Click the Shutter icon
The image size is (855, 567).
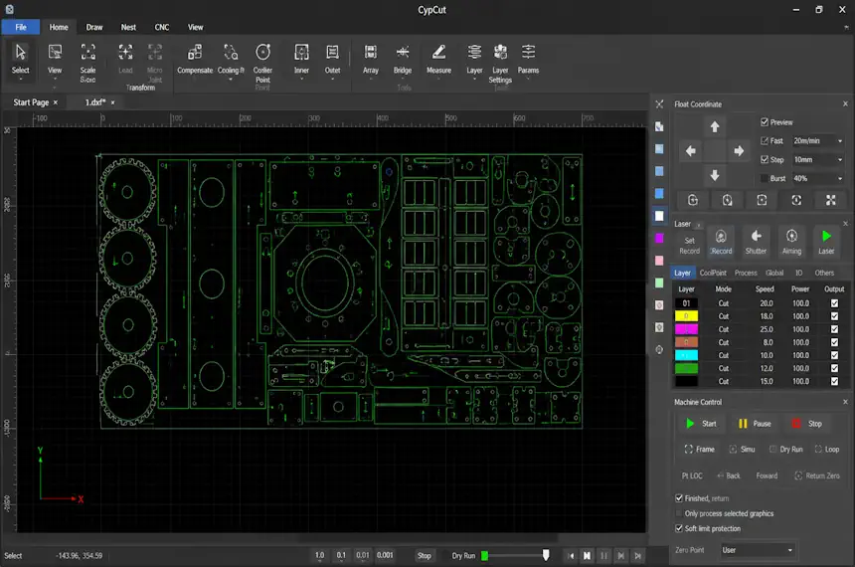tap(756, 241)
